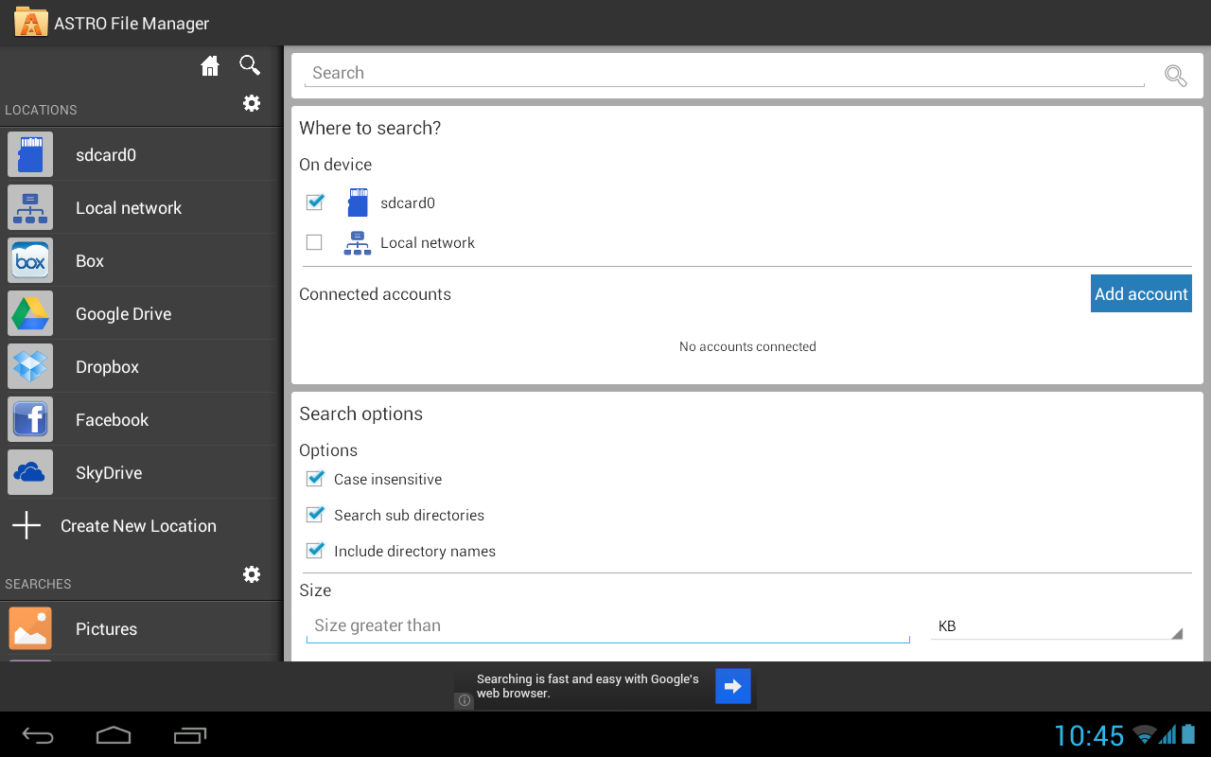
Task: Enable Local network search checkbox
Action: click(x=314, y=243)
